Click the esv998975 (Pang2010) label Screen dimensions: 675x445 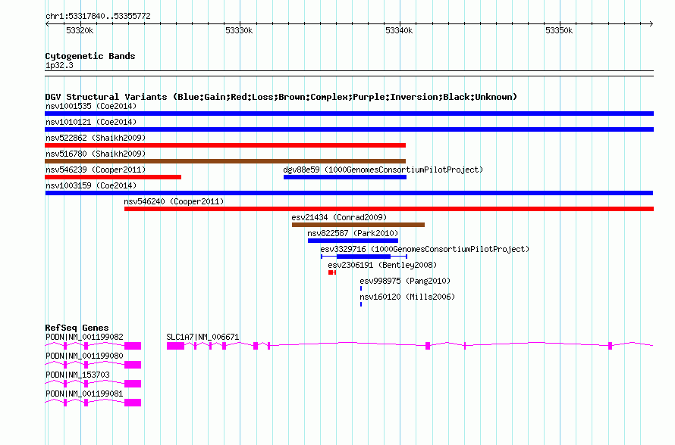click(405, 281)
